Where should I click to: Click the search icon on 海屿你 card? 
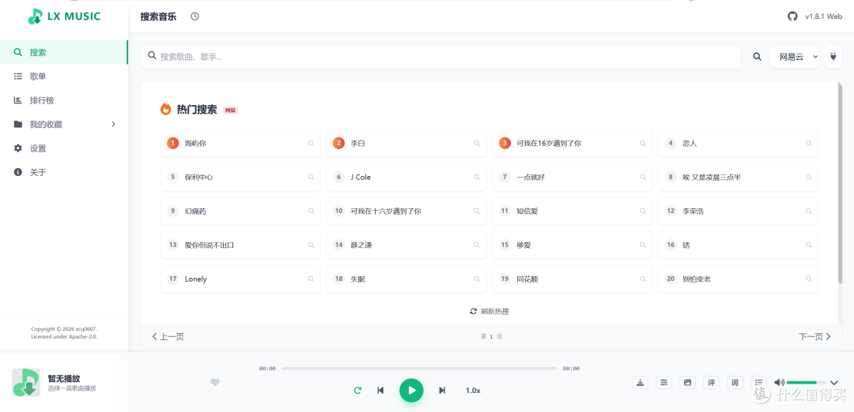click(311, 144)
